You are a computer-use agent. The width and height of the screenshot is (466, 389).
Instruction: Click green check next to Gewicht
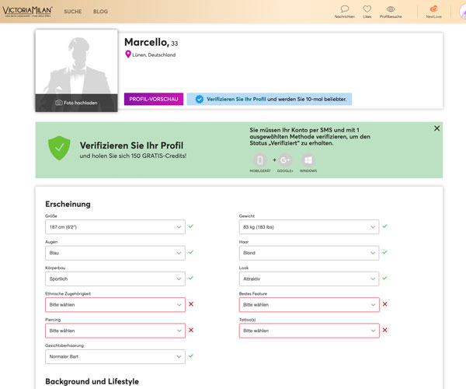point(384,226)
